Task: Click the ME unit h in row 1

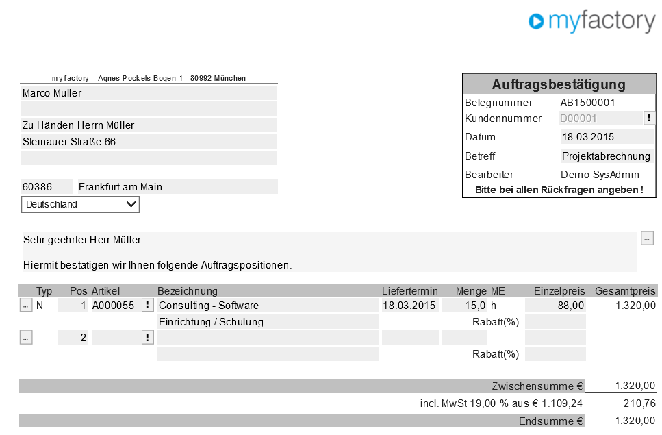Action: pyautogui.click(x=494, y=306)
